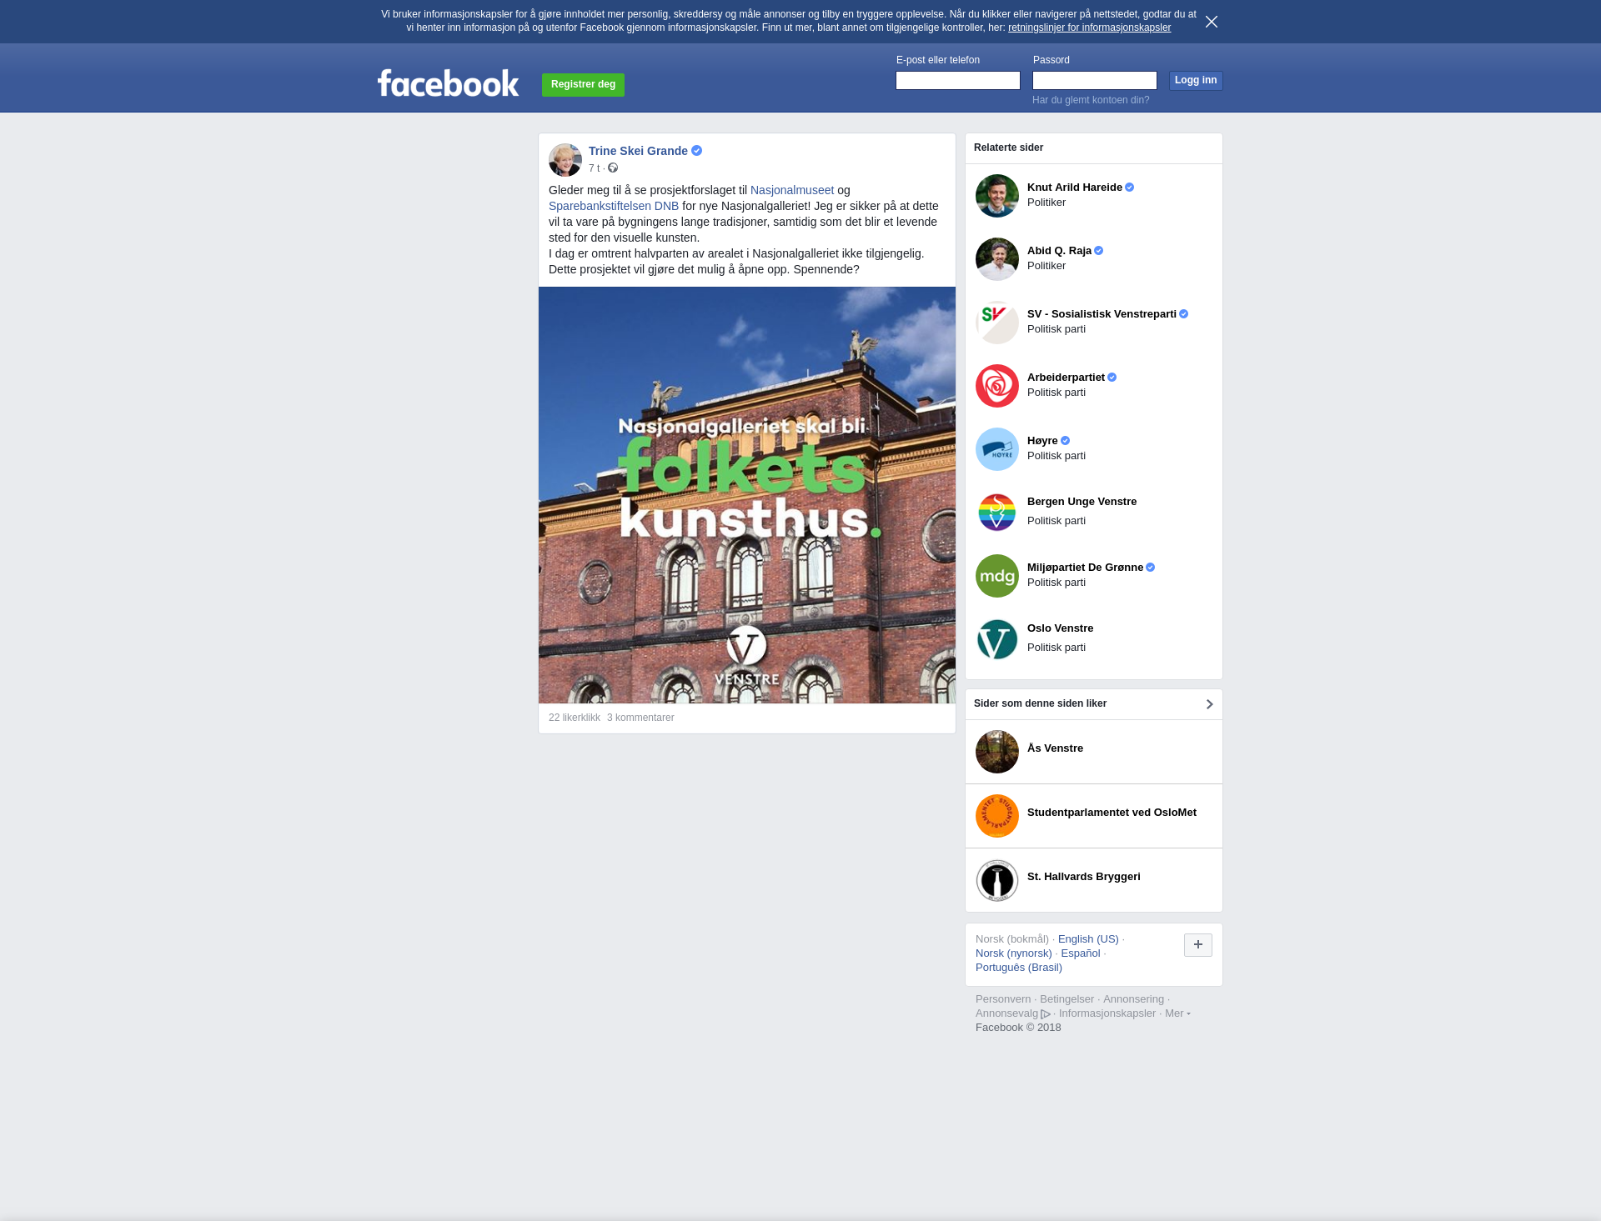
Task: Open Knut Arild Hareide page name
Action: [x=1075, y=188]
